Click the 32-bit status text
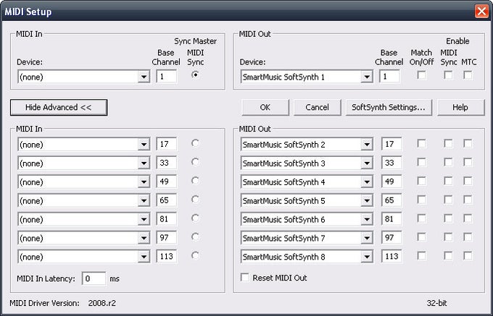 [x=436, y=303]
